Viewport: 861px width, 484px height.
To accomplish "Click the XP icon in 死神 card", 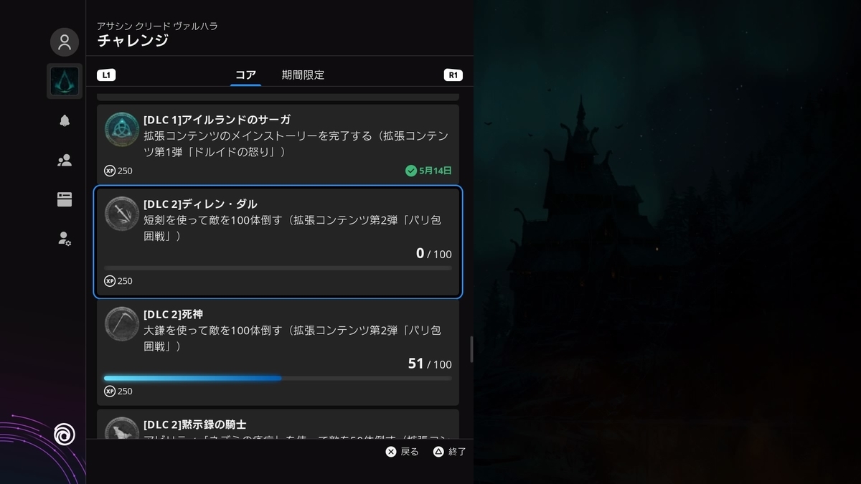I will (x=110, y=392).
